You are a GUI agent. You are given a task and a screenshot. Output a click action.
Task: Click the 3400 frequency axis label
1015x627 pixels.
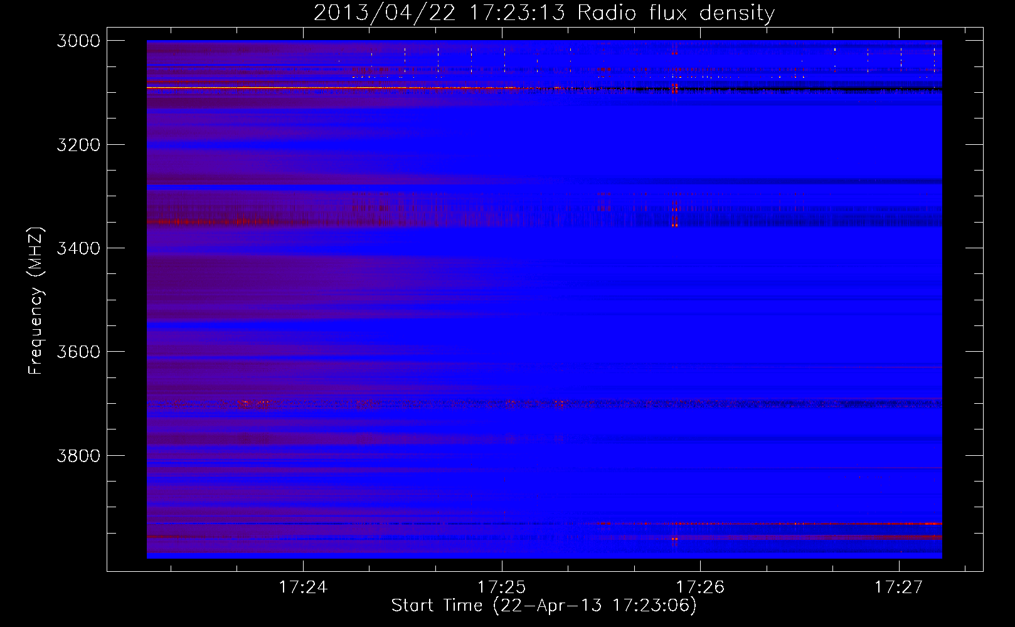78,248
